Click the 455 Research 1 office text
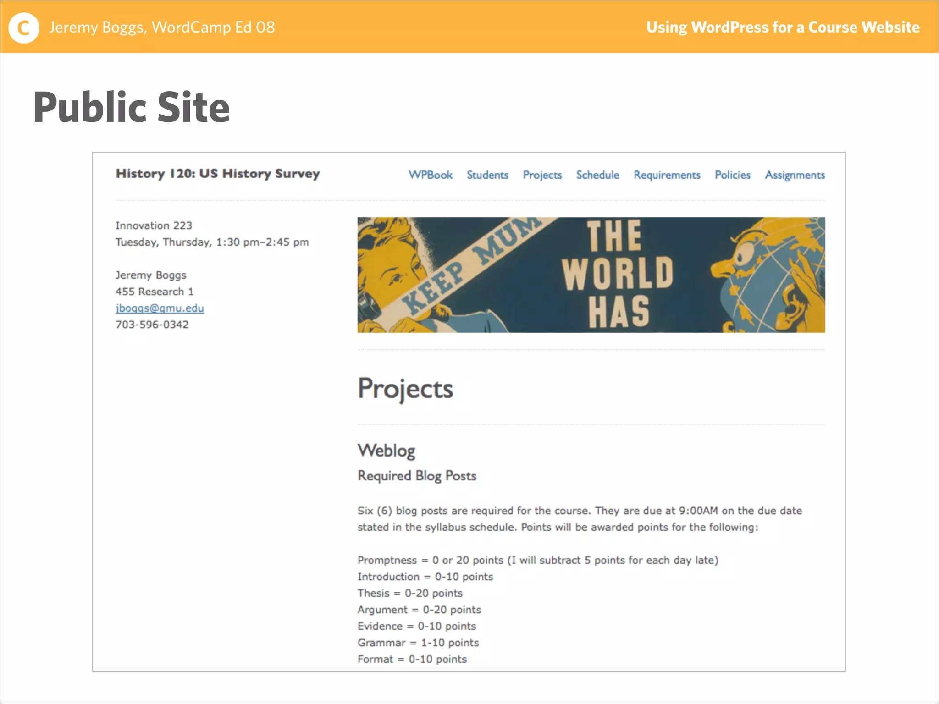The height and width of the screenshot is (704, 939). click(x=155, y=291)
